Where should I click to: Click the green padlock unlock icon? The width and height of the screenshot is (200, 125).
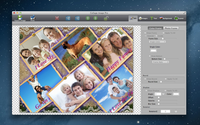pyautogui.click(x=106, y=18)
